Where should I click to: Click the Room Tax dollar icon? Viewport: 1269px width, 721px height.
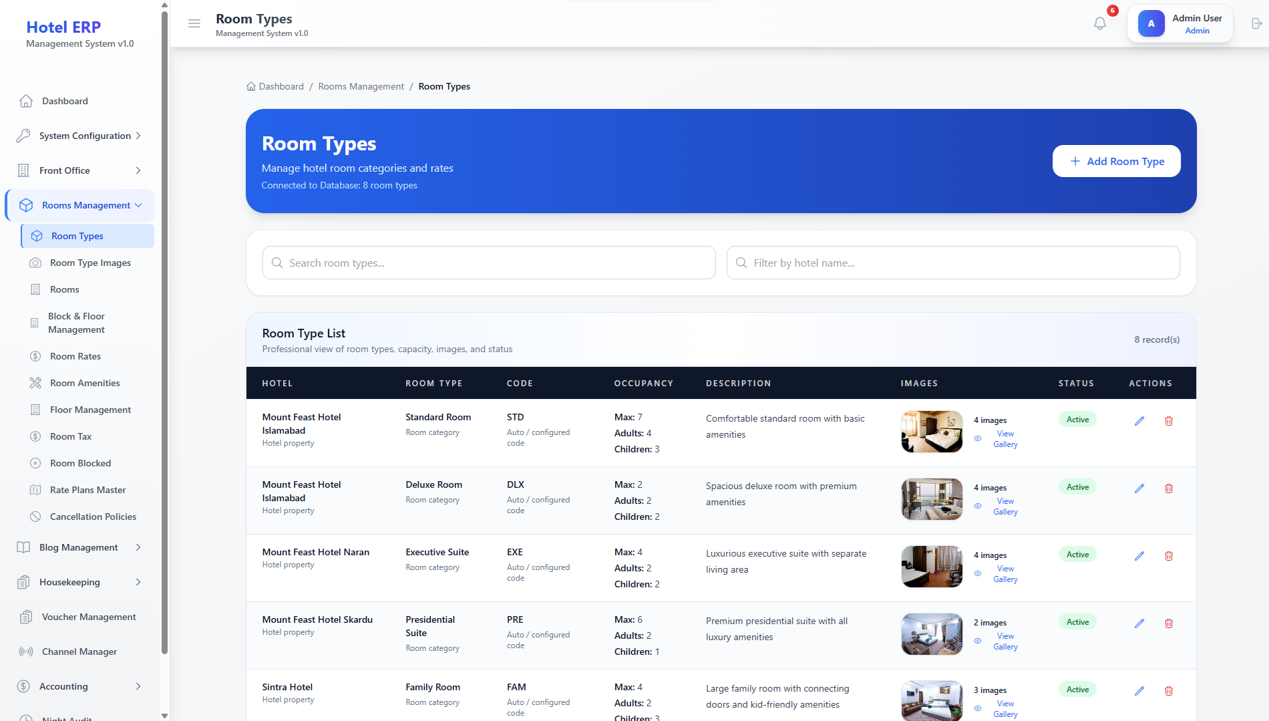coord(35,436)
